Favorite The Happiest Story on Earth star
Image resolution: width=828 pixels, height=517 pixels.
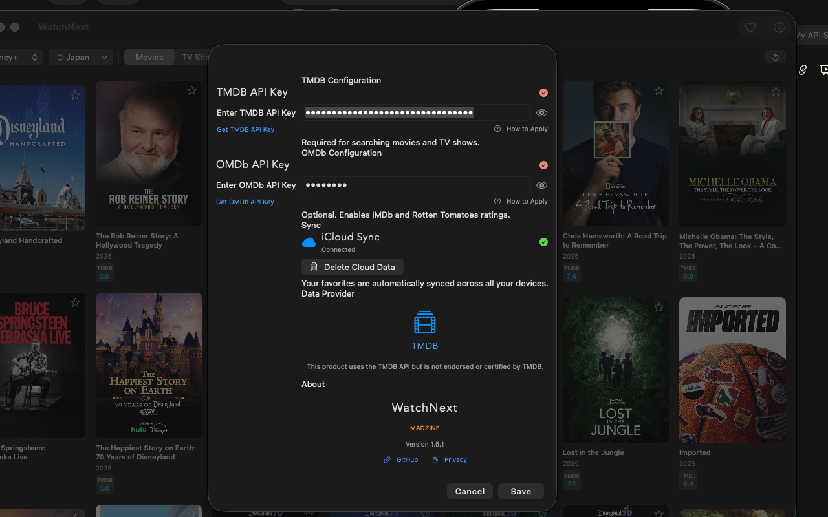(x=191, y=302)
